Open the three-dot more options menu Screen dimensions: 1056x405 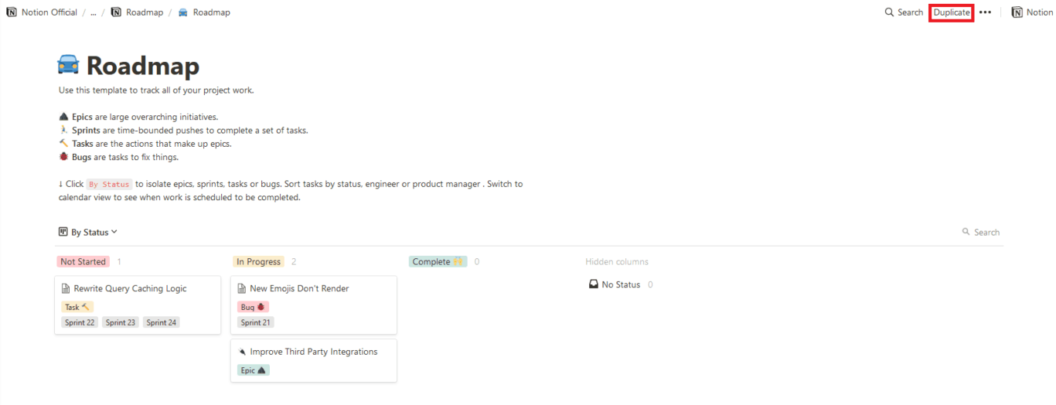pos(985,12)
